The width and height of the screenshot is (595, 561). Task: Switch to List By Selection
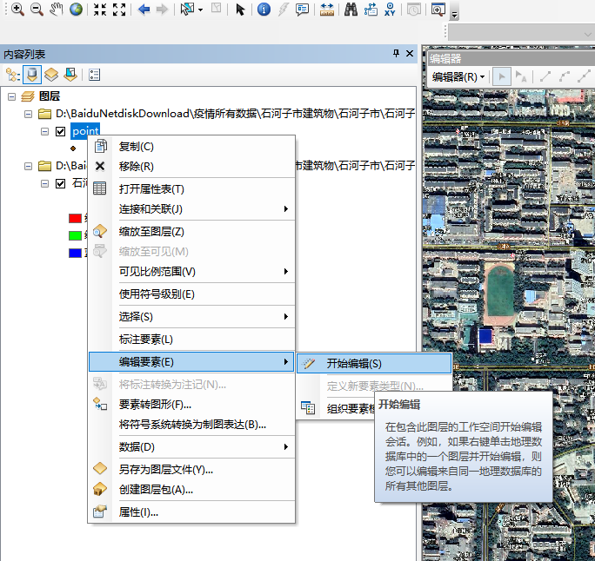(70, 74)
